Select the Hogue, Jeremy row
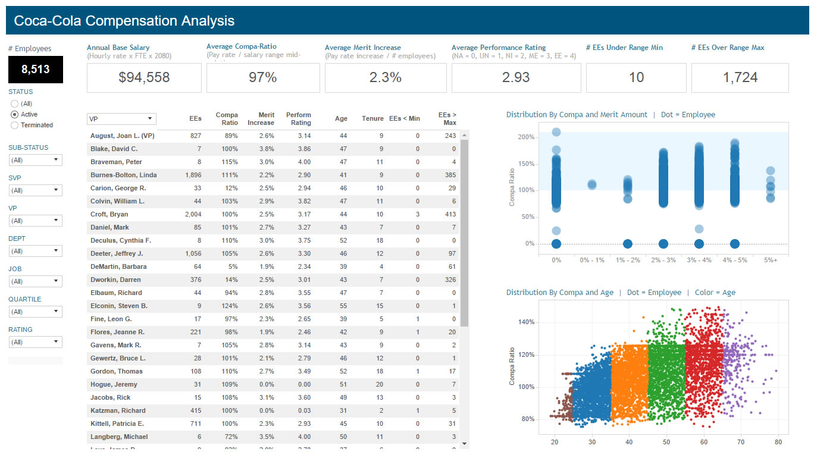 click(274, 384)
